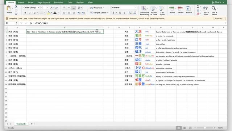Click the zoom slider handle

[x=205, y=128]
